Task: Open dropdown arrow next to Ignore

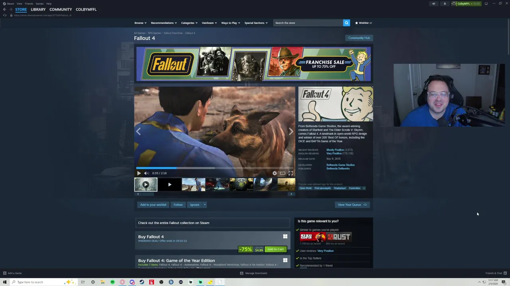Action: (204, 205)
